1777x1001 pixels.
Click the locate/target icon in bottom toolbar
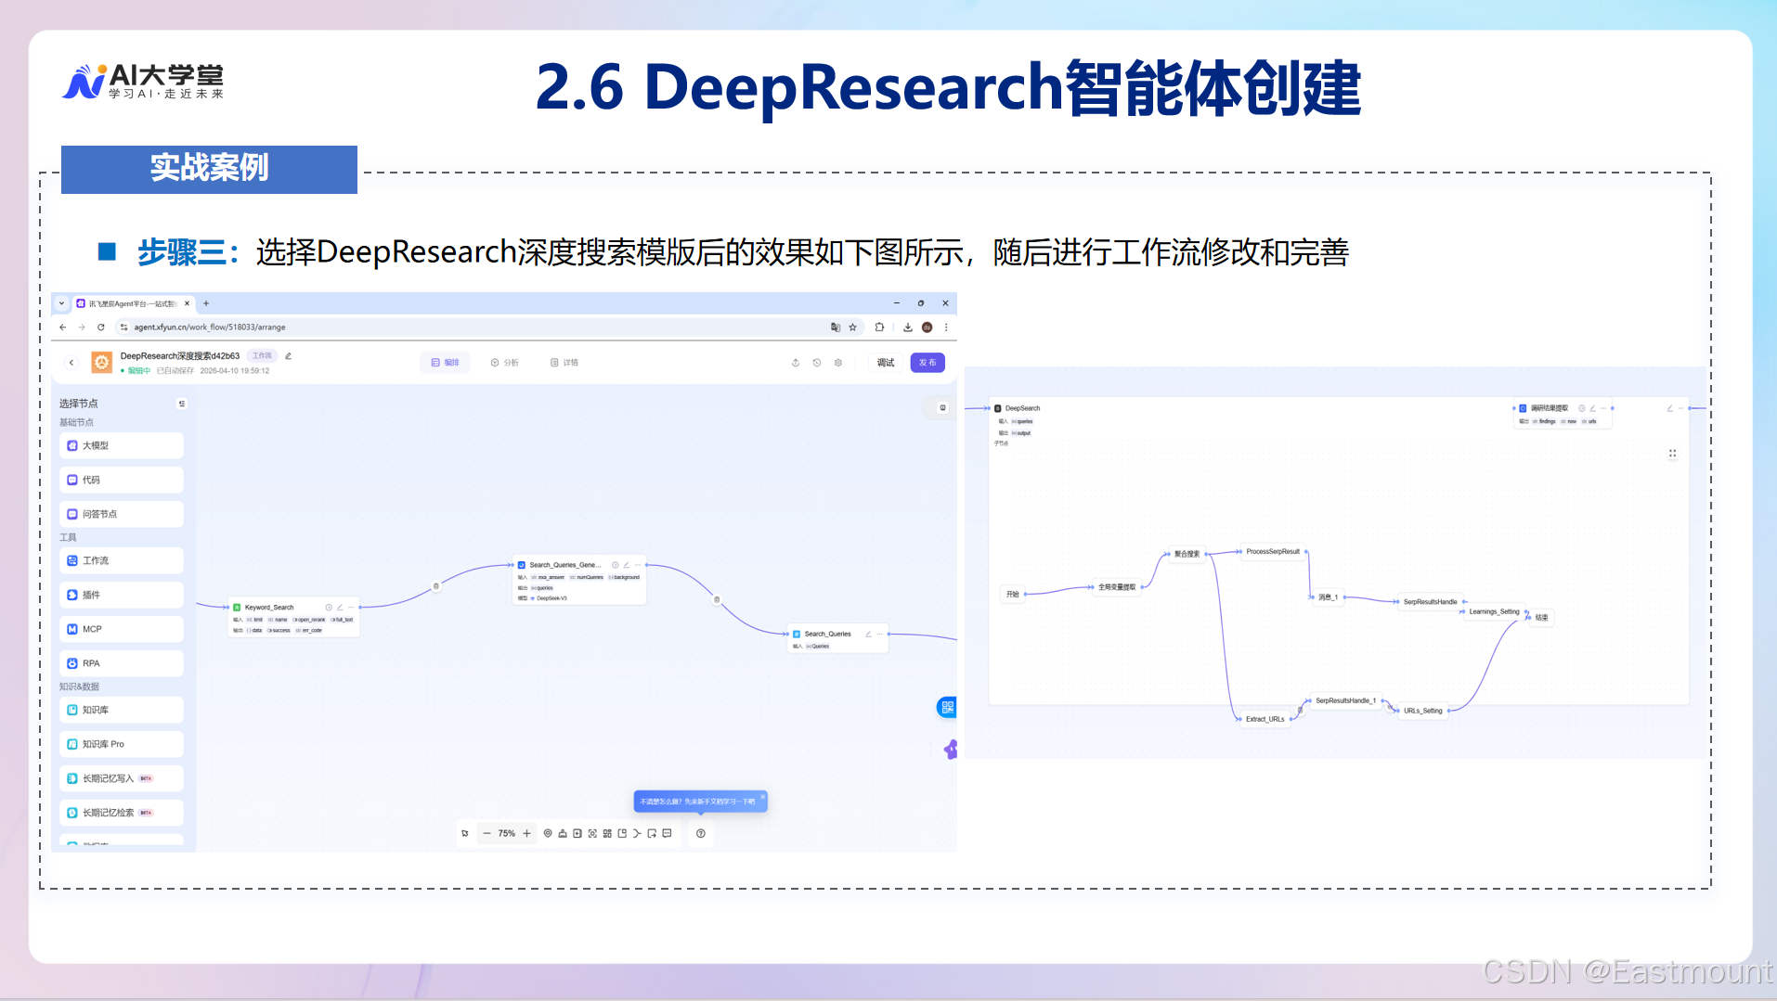pos(548,834)
